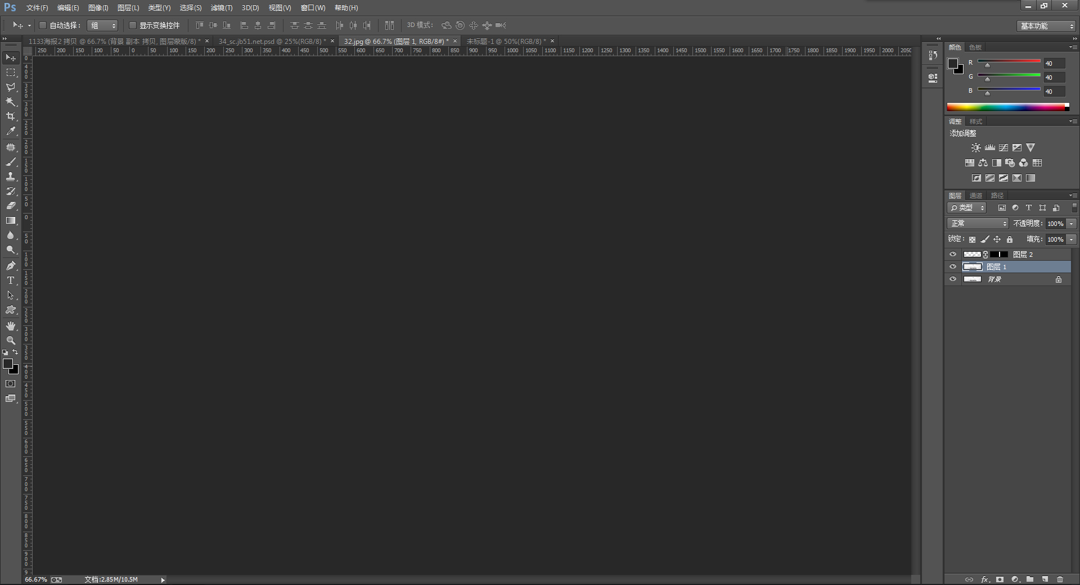This screenshot has height=585, width=1080.
Task: Open the 滤镜(T) menu
Action: (221, 8)
